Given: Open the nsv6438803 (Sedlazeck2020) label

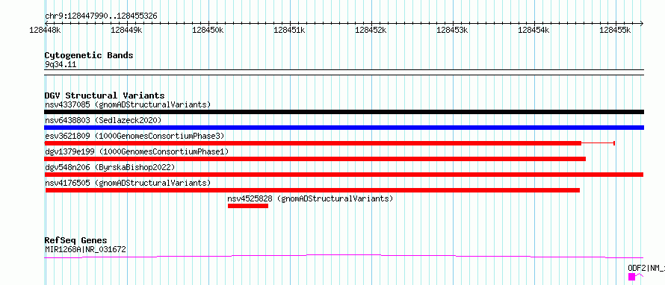Looking at the screenshot, I should pyautogui.click(x=103, y=120).
